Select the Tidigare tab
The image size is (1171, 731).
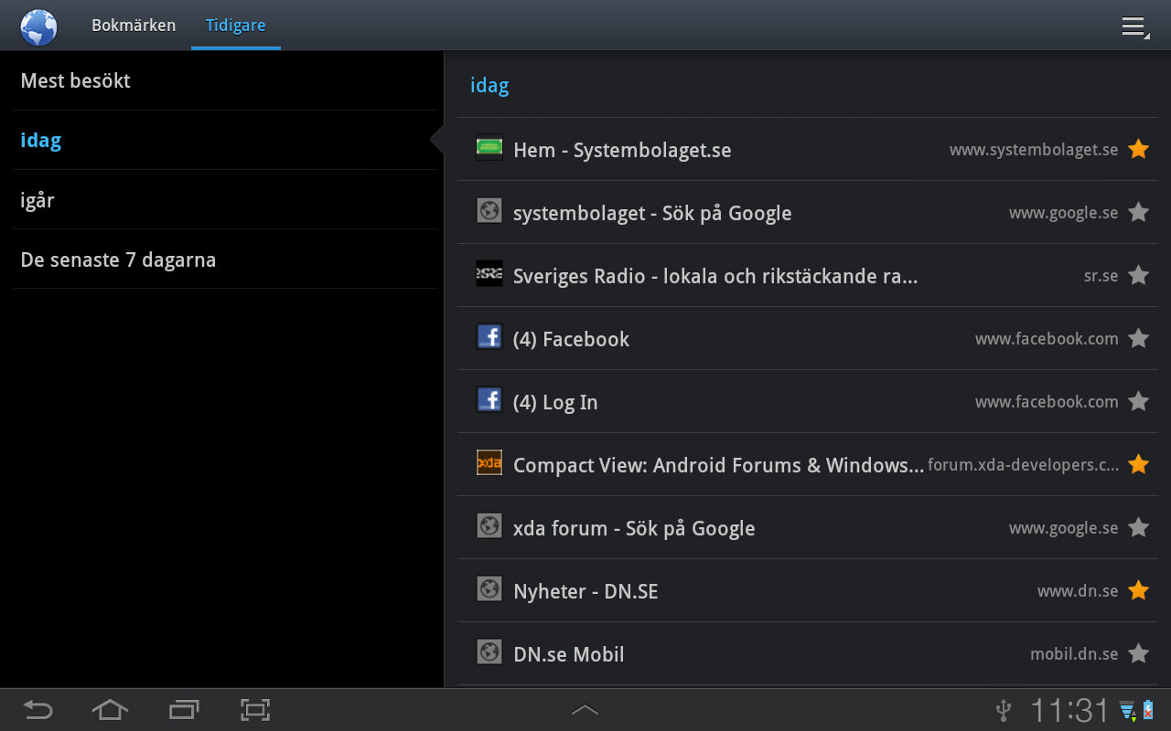pyautogui.click(x=235, y=26)
